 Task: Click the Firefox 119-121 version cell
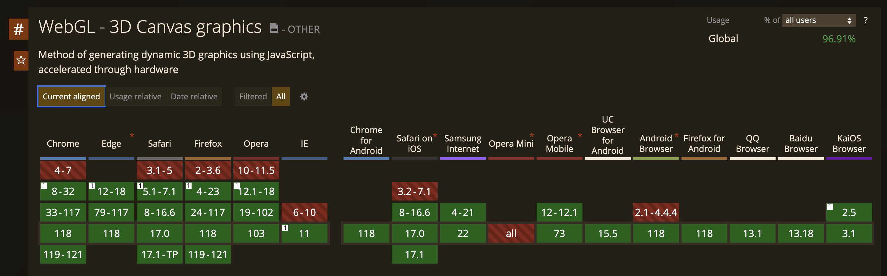pyautogui.click(x=208, y=254)
